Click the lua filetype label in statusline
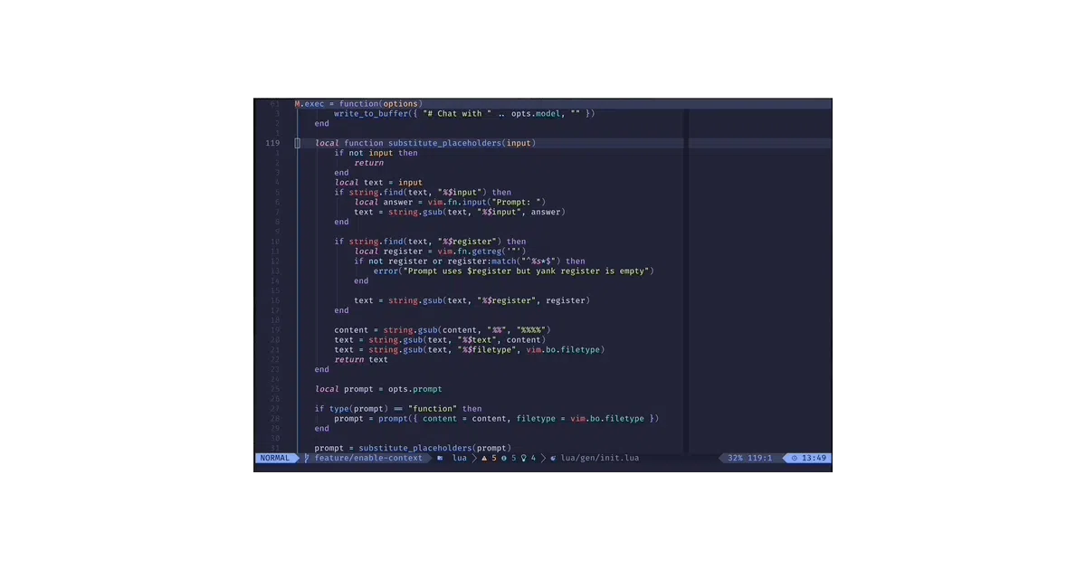Image resolution: width=1086 pixels, height=570 pixels. tap(460, 458)
